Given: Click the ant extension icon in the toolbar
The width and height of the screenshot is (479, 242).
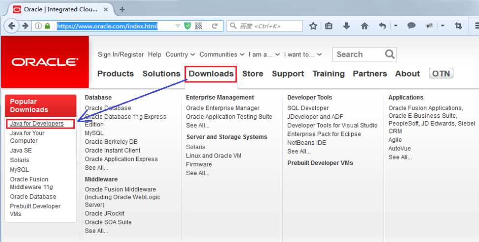Looking at the screenshot, I should tap(429, 26).
